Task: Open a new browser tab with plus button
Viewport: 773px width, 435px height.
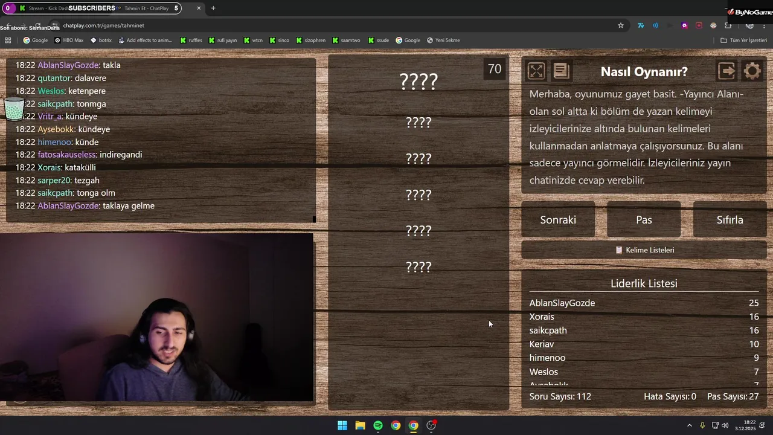Action: (x=213, y=8)
